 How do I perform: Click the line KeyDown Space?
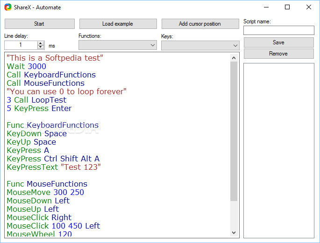[x=37, y=133]
